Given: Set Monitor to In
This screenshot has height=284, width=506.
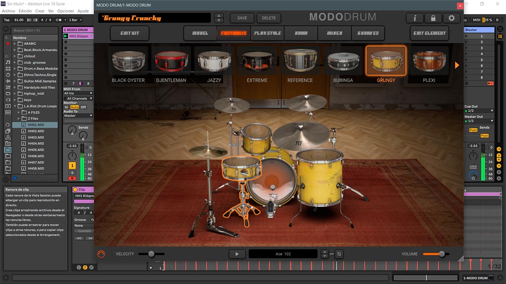Looking at the screenshot, I should [66, 107].
